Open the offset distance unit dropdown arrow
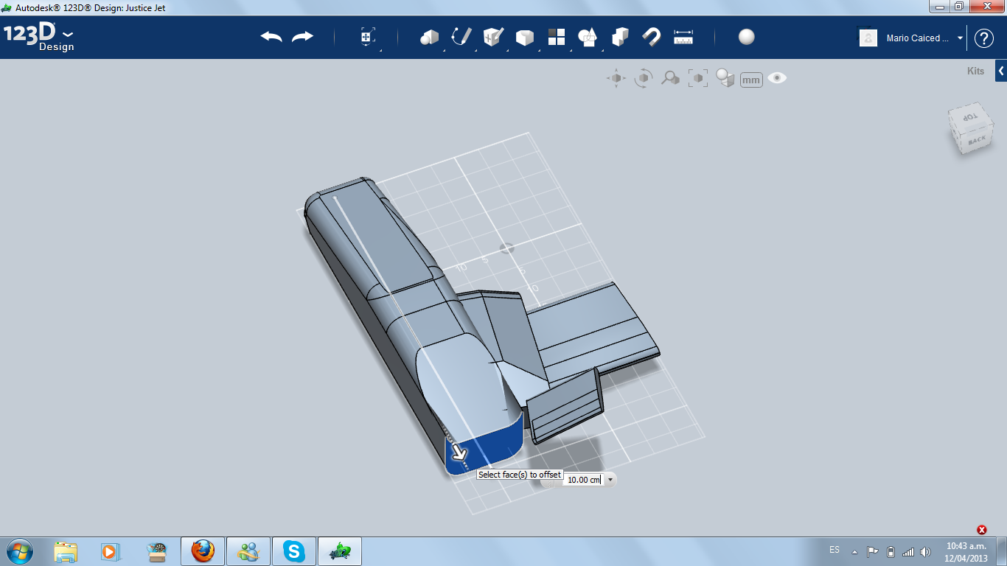This screenshot has height=566, width=1007. coord(610,480)
